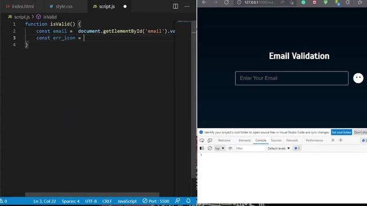The width and height of the screenshot is (367, 206).
Task: Open the notifications bell
Action: (x=189, y=201)
